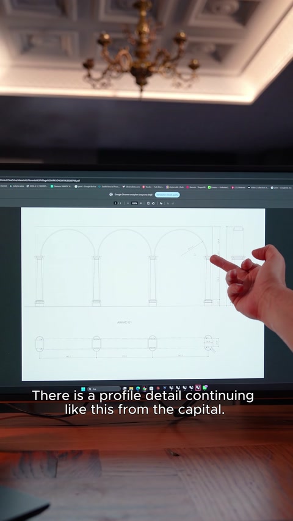Click the highlighted active app icon in taskbar
This screenshot has height=521, width=293.
point(198,388)
